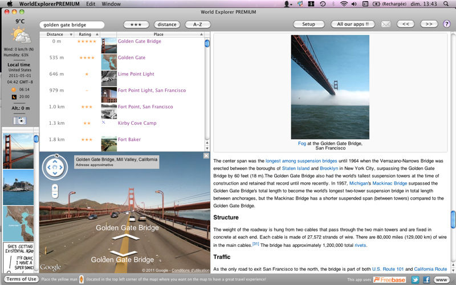Open Spotlight search in menu bar
456x285 pixels.
coord(446,4)
